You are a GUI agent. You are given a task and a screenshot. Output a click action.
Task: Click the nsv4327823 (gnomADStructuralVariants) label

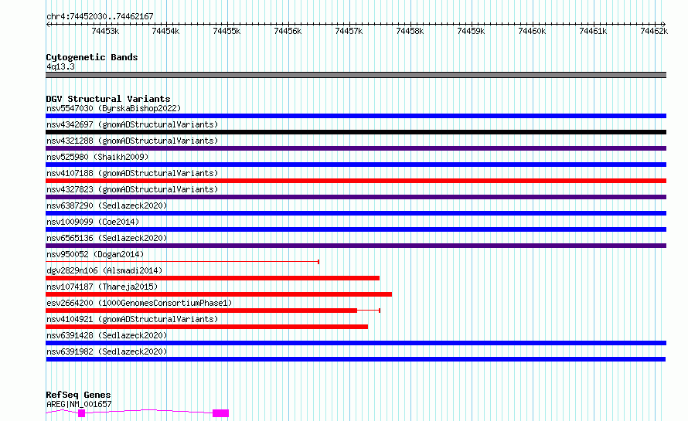coord(132,189)
